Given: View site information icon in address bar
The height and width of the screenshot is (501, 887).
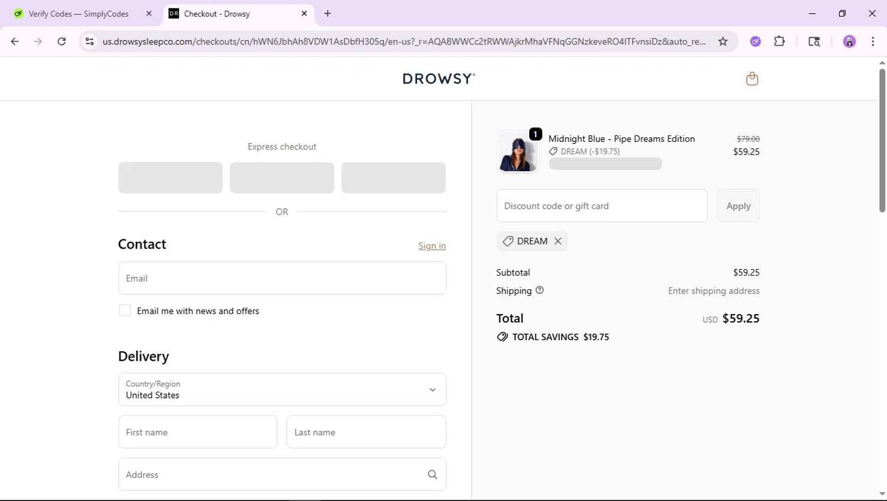Looking at the screenshot, I should coord(90,41).
